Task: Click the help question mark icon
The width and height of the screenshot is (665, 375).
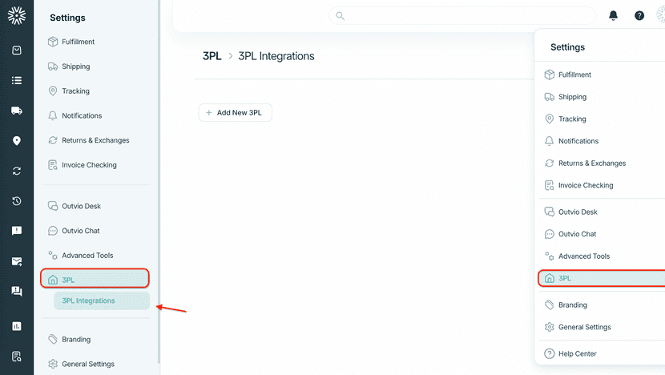Action: [x=639, y=16]
